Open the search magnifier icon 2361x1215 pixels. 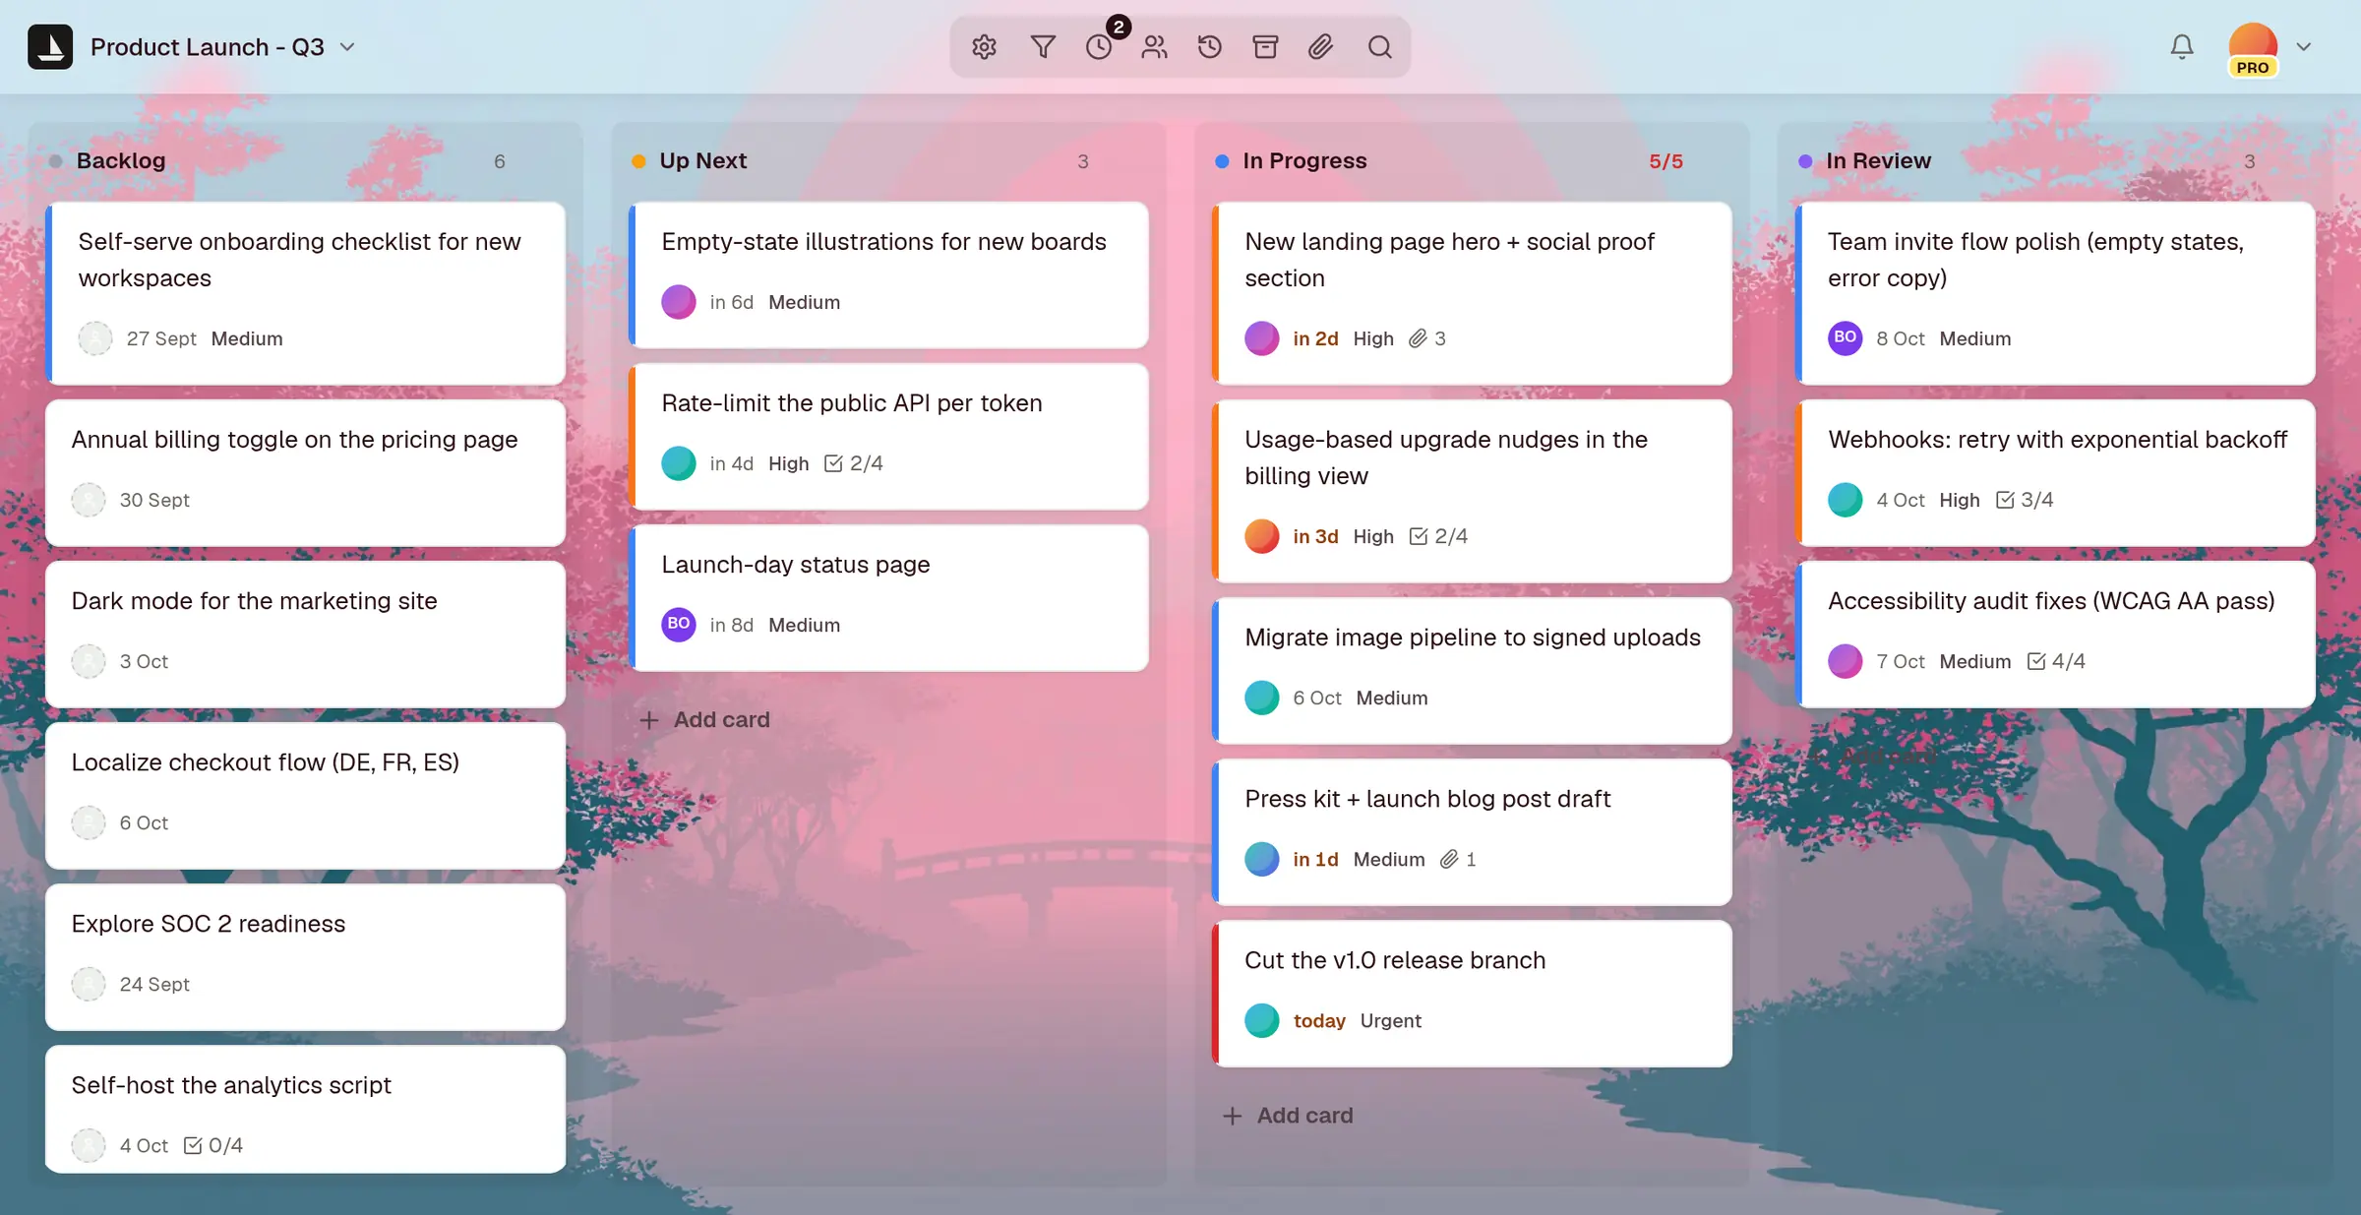tap(1379, 47)
